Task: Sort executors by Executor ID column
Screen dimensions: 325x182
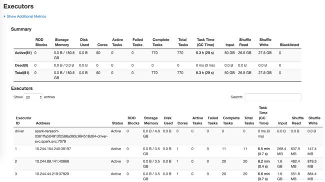Action: click(x=23, y=121)
